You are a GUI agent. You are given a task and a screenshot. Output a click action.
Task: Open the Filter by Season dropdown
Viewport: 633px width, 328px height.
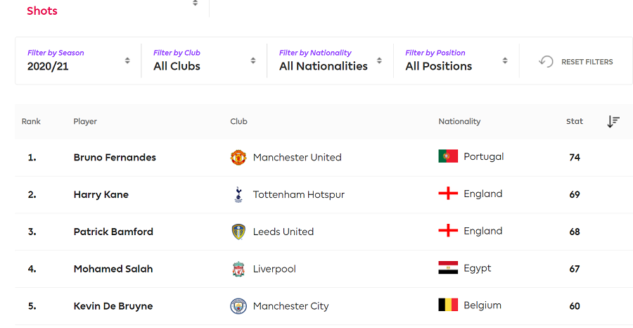78,61
